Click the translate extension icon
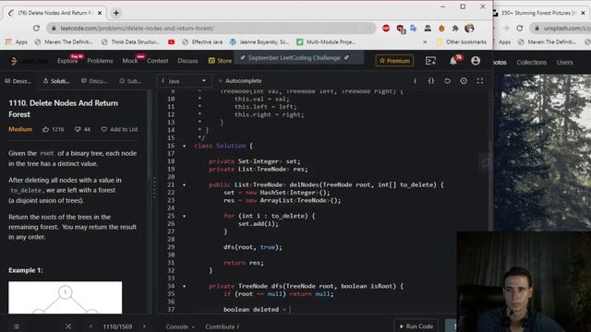This screenshot has height=332, width=591. (x=414, y=29)
